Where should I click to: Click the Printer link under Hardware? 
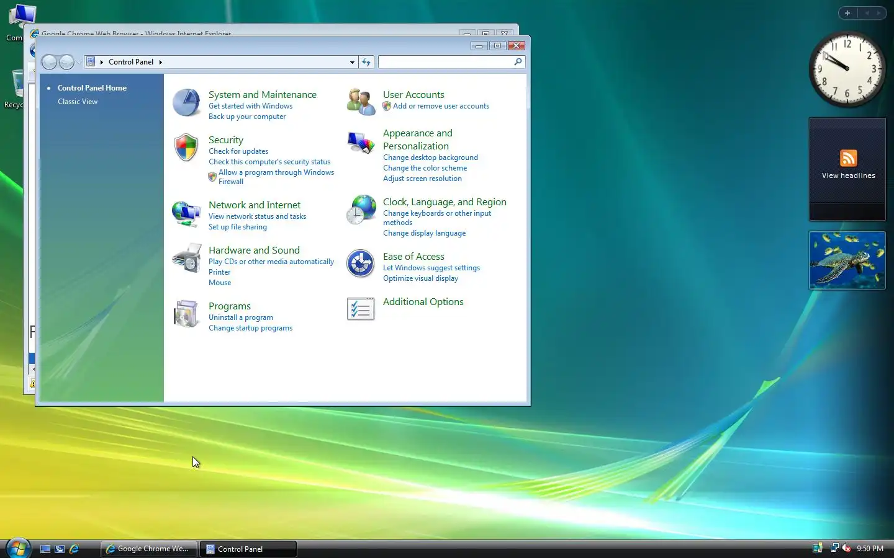click(x=219, y=272)
